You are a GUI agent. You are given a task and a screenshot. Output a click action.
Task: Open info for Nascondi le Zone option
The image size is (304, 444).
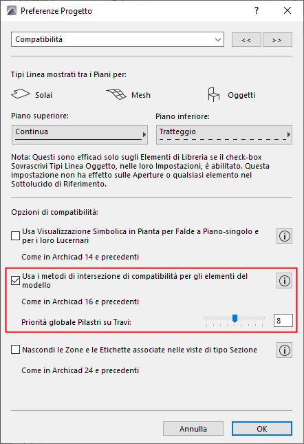tap(284, 350)
